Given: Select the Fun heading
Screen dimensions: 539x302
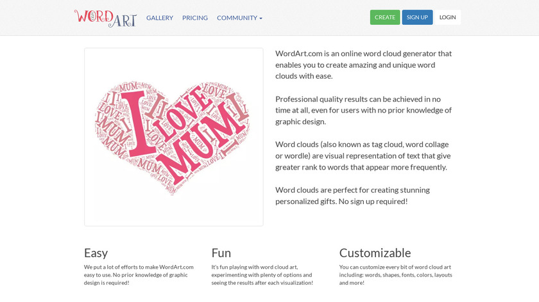Looking at the screenshot, I should 221,253.
